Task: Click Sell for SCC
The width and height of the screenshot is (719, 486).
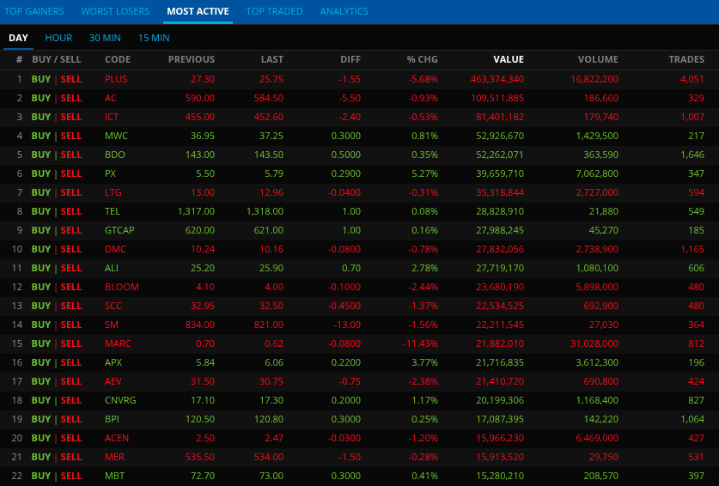Action: (71, 306)
